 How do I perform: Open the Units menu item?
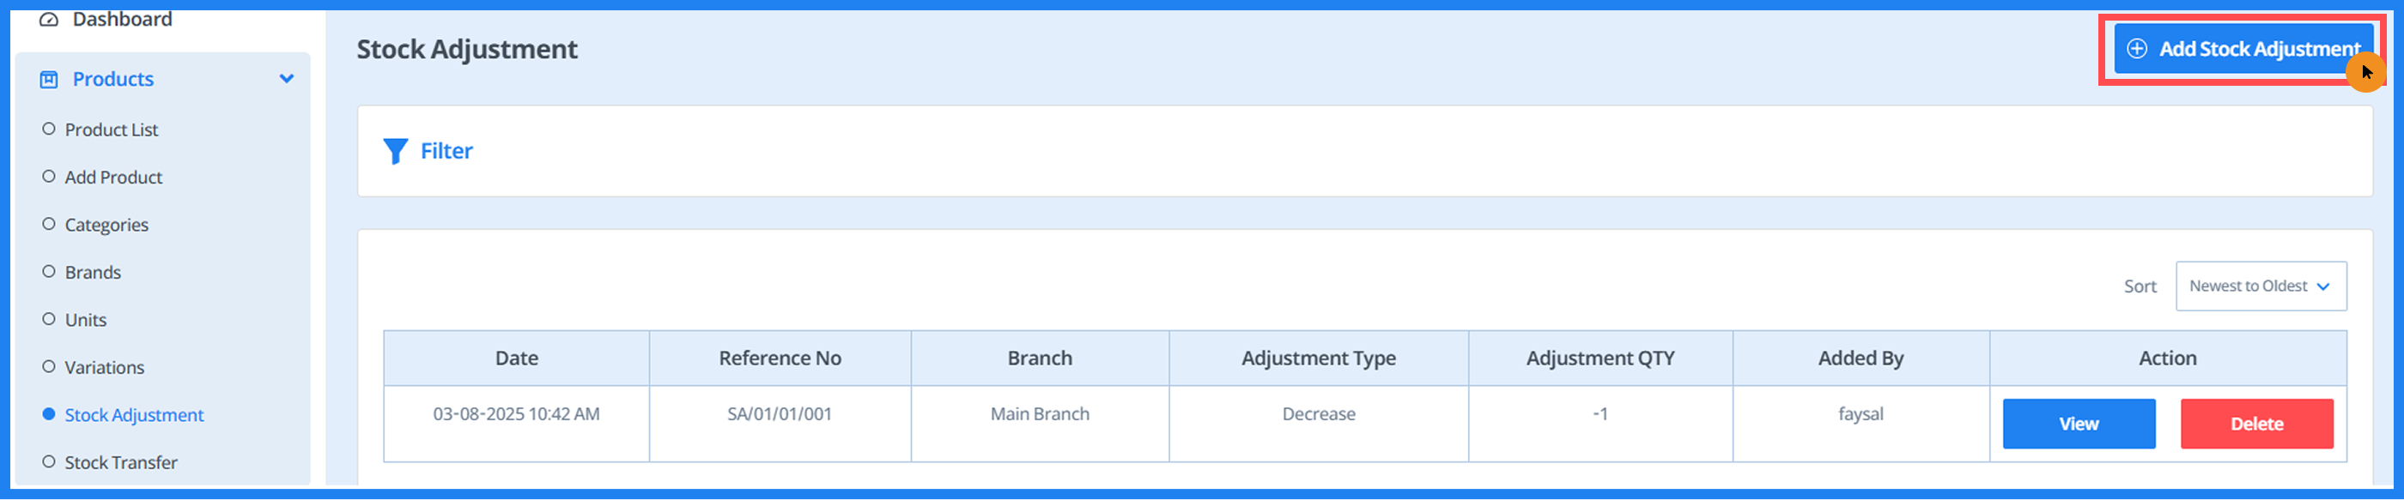coord(86,320)
